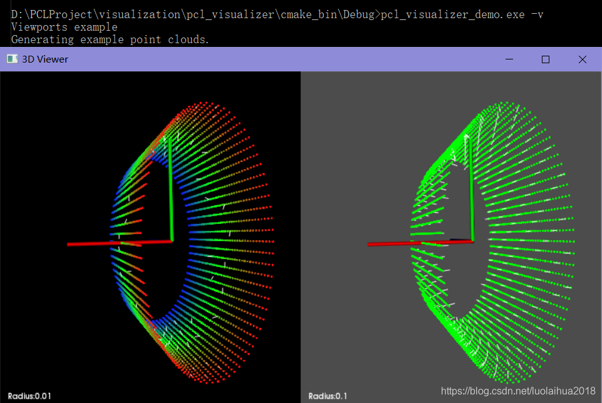Click the Radius:0.1 label
Viewport: 602px width, 403px height.
click(328, 396)
